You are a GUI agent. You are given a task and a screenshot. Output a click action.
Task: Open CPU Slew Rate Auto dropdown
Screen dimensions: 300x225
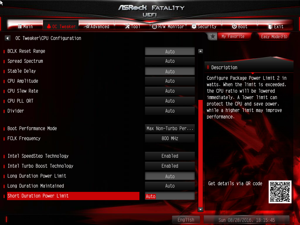tap(170, 91)
